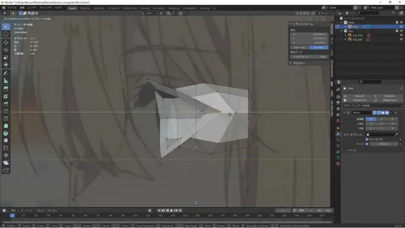Select the Rip Region tool
Viewport: 405px width, 228px height.
pos(6,170)
